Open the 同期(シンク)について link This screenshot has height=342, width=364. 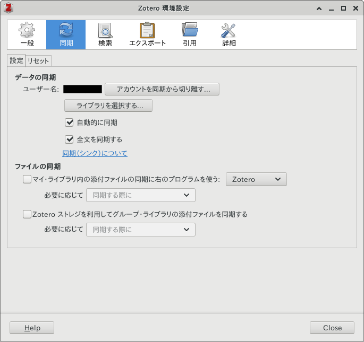tap(95, 153)
